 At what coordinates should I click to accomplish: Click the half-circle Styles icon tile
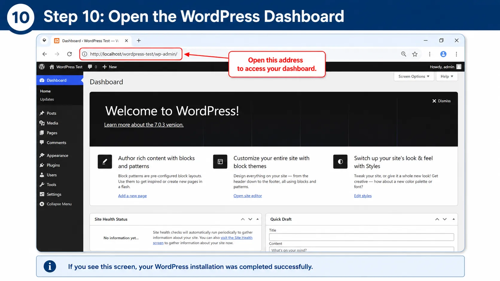click(340, 162)
